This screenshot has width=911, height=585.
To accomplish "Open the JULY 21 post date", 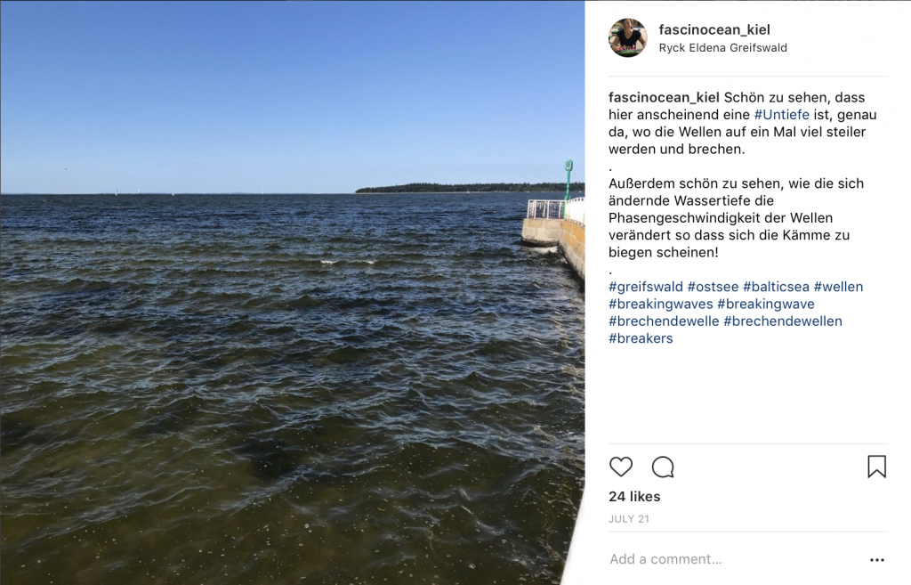I will tap(629, 519).
